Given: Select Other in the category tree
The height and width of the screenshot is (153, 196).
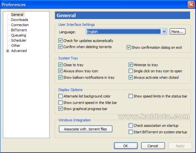Looking at the screenshot, I should (16, 45).
